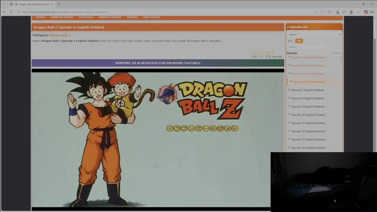Open the browser Extensions puzzle icon
The image size is (377, 212).
click(329, 12)
